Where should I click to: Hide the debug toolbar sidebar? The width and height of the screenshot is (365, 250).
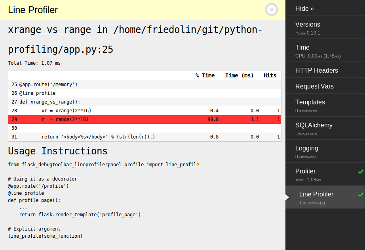coord(304,8)
